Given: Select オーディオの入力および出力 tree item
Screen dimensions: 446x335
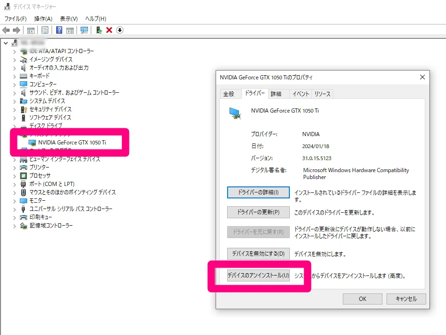Looking at the screenshot, I should pos(59,68).
